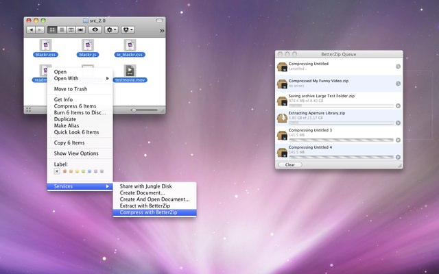Open the Action gear dropdown menu
The height and width of the screenshot is (274, 439).
coord(111,30)
